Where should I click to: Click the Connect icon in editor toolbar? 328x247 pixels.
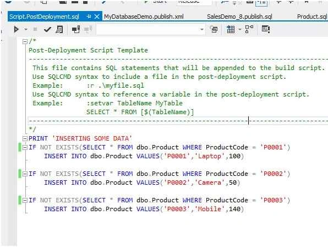[x=76, y=29]
